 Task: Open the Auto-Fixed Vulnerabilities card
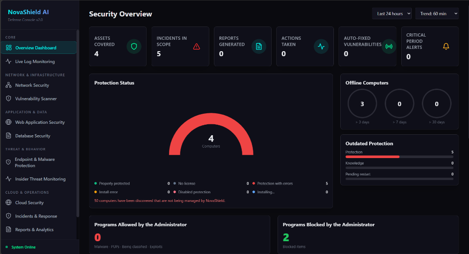pyautogui.click(x=368, y=46)
